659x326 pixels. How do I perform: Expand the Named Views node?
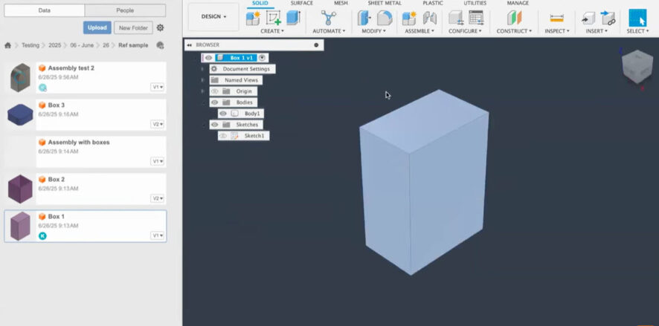(x=202, y=79)
